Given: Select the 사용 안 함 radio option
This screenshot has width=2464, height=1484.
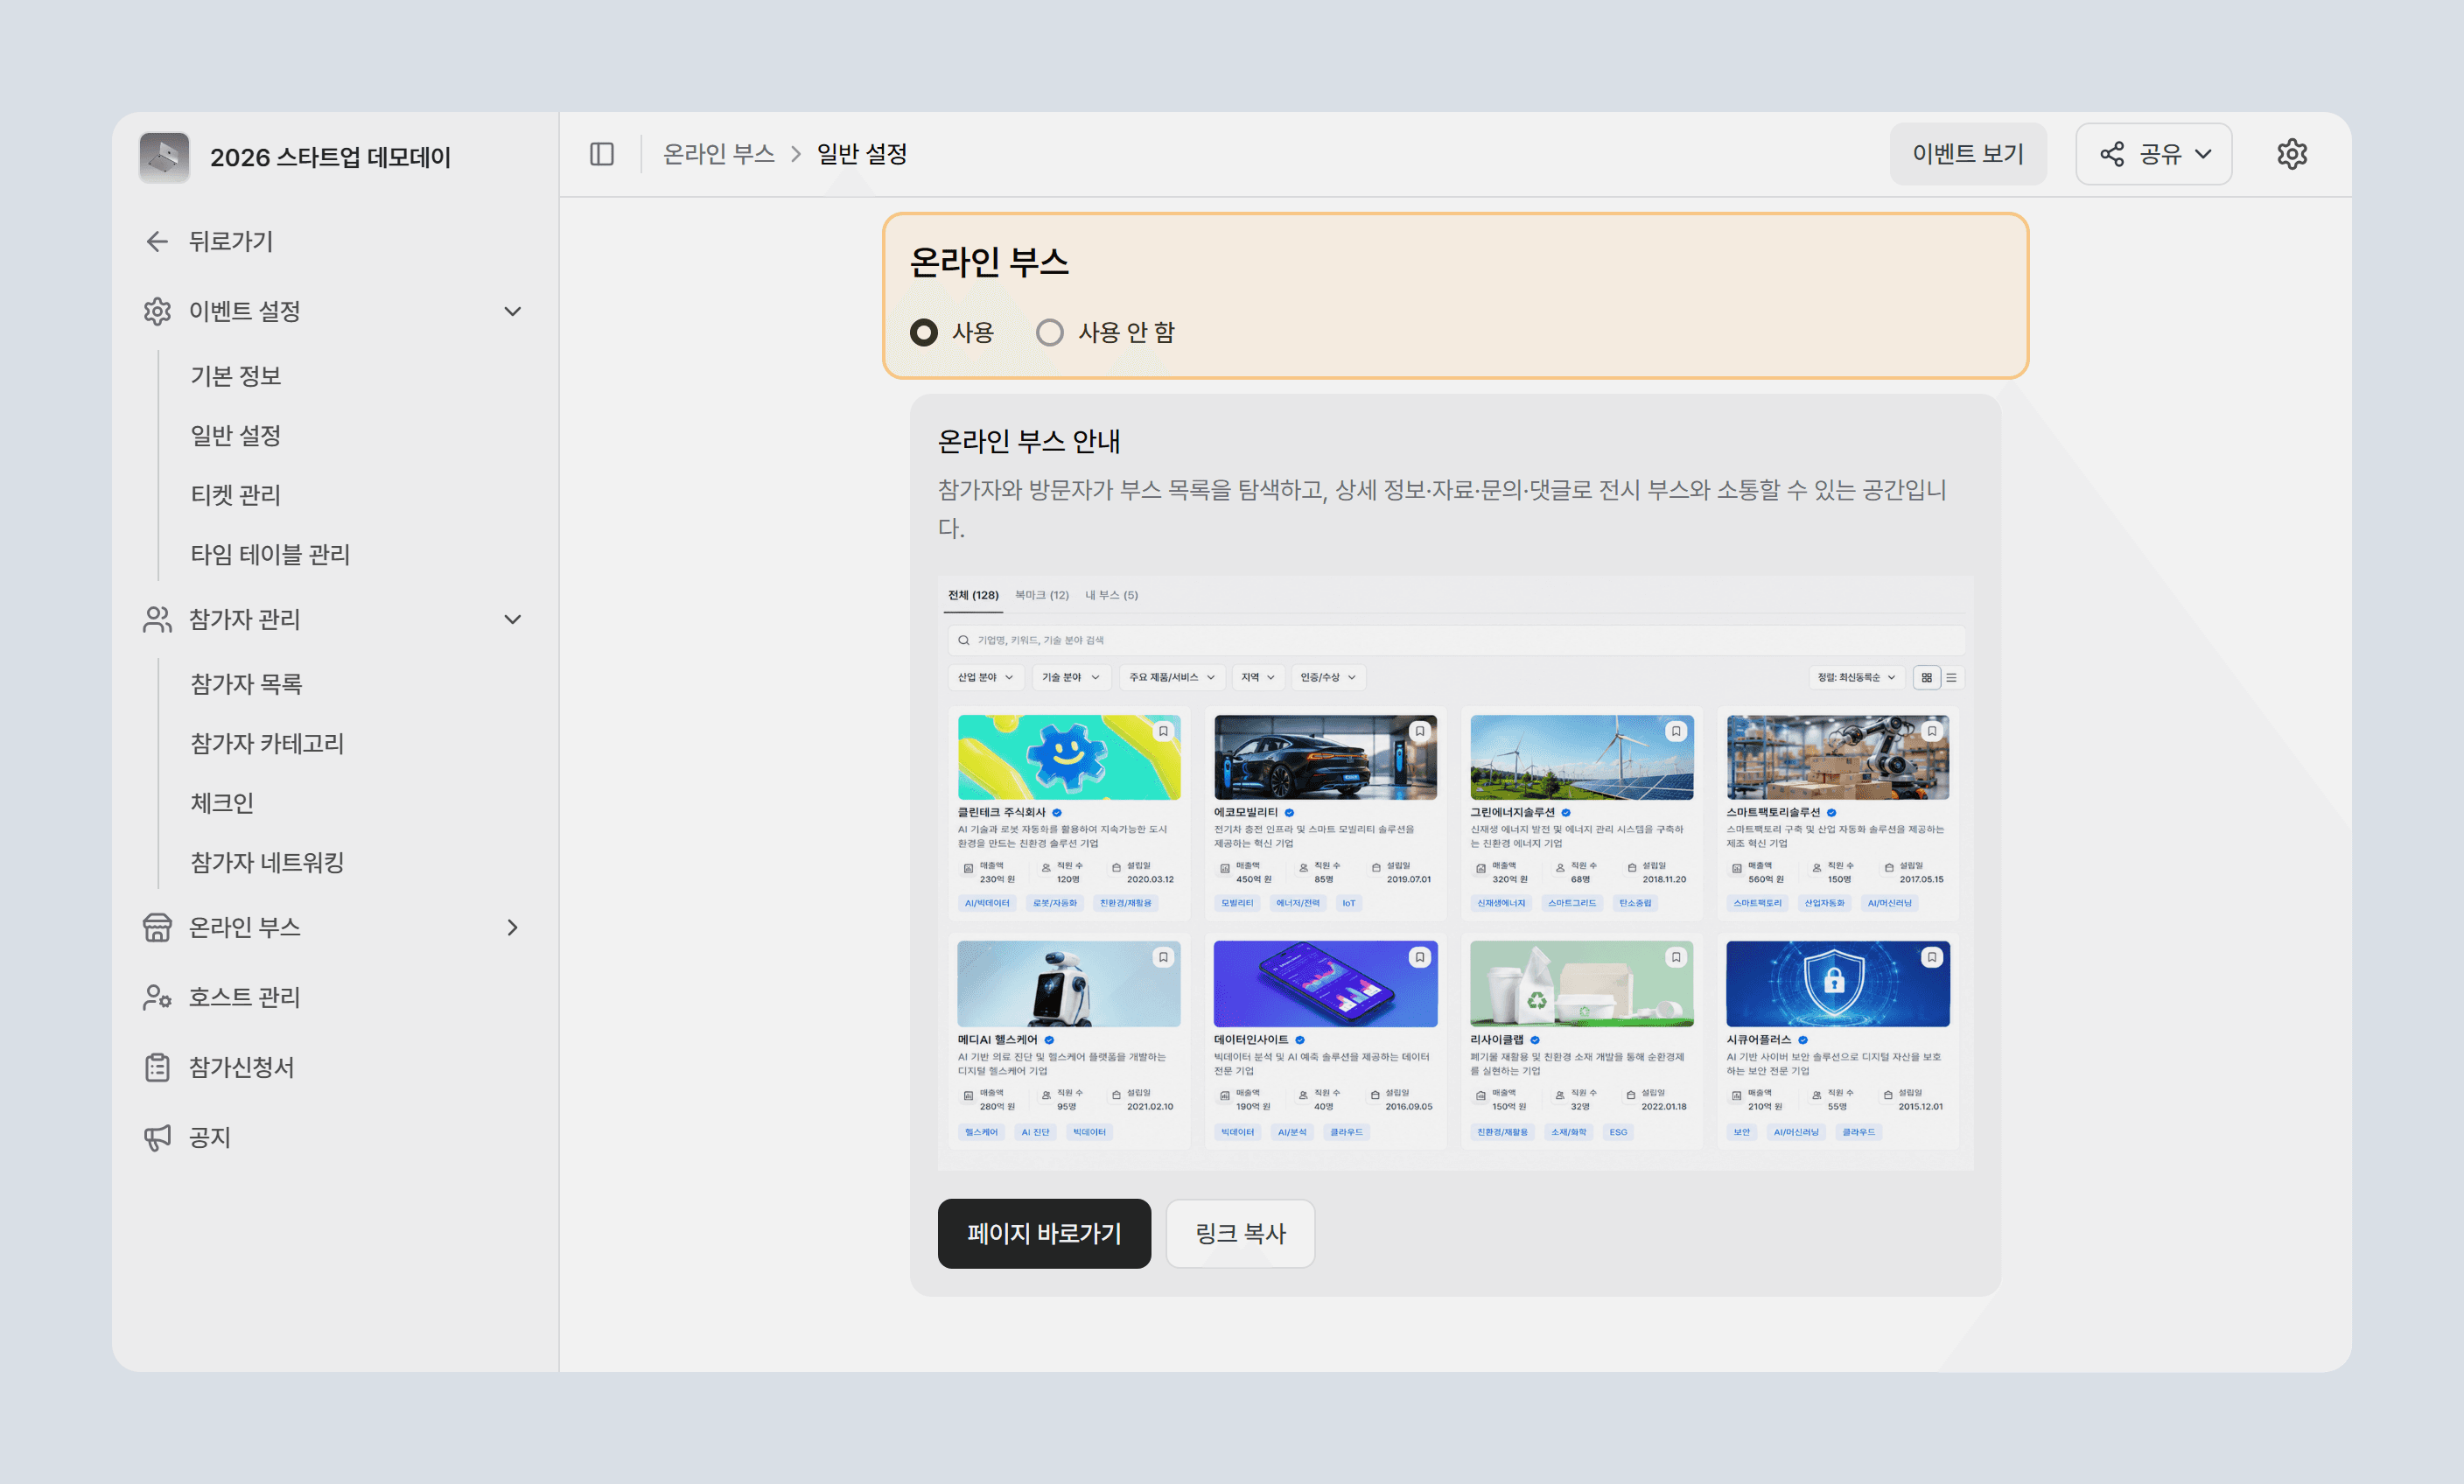Looking at the screenshot, I should coord(1049,332).
